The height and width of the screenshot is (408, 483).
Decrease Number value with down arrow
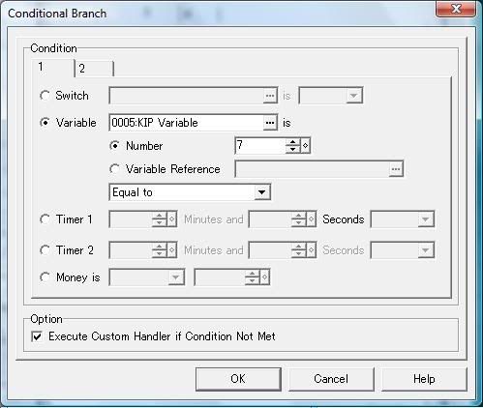point(292,149)
